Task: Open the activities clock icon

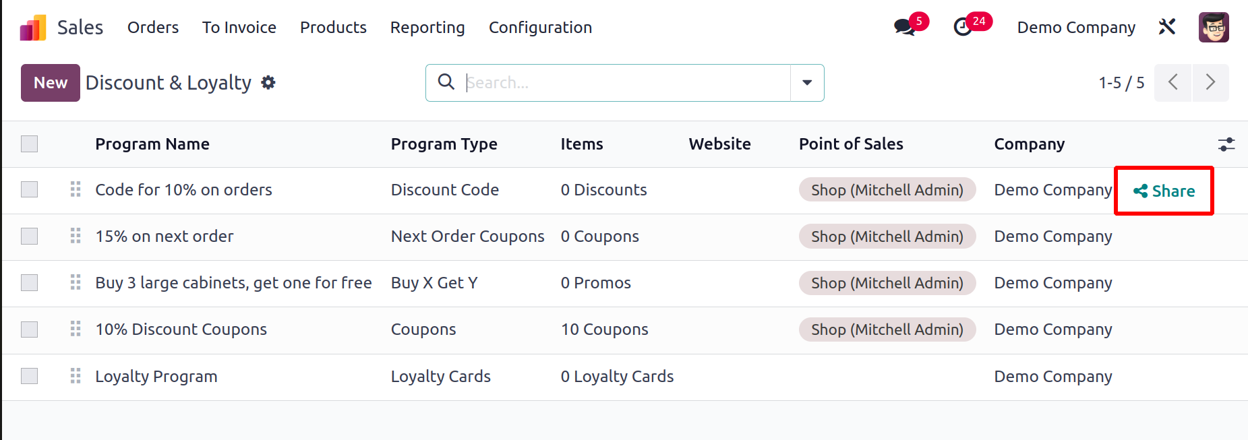Action: (963, 28)
